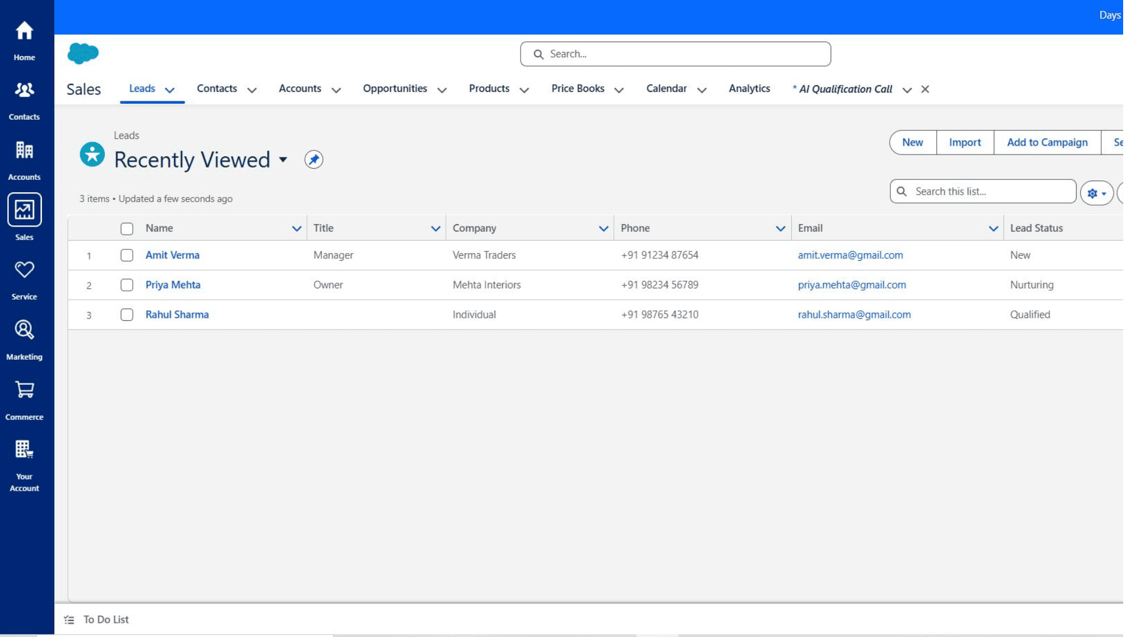Click phone number +91 98765 43210
Screen dimensions: 1132x637
coord(660,314)
